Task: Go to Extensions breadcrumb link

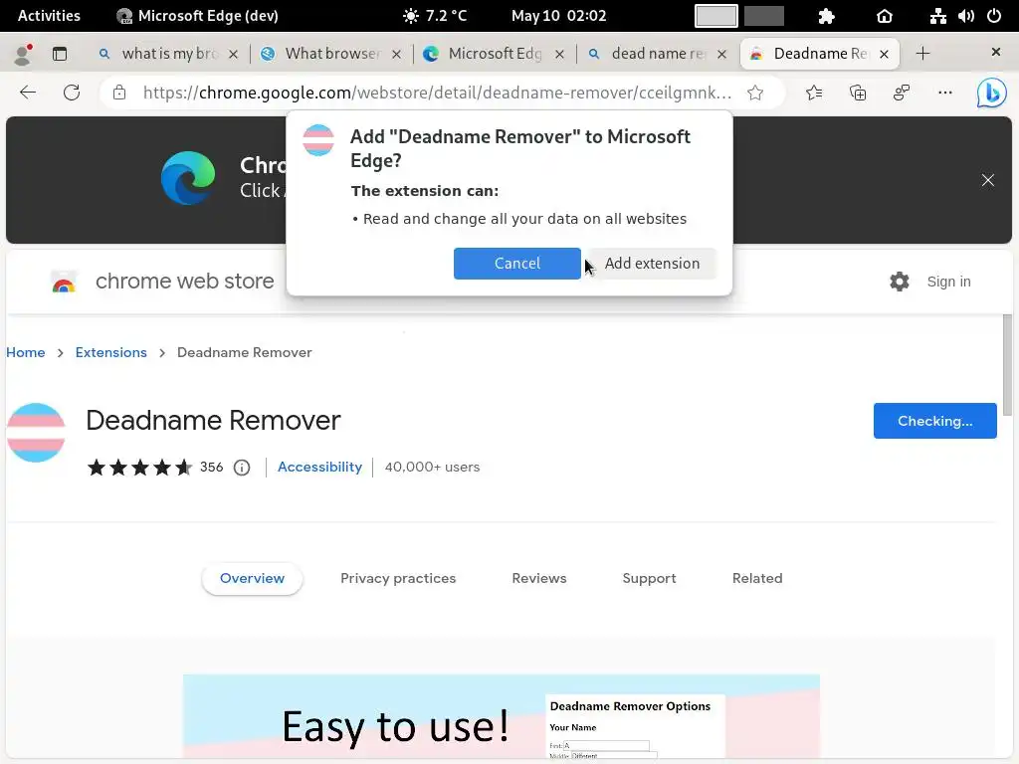Action: coord(111,352)
